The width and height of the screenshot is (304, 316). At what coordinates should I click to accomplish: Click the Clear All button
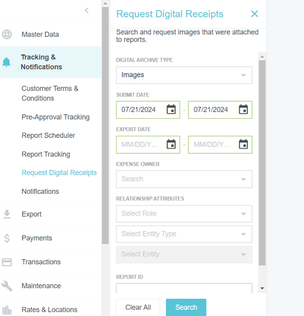tap(138, 308)
